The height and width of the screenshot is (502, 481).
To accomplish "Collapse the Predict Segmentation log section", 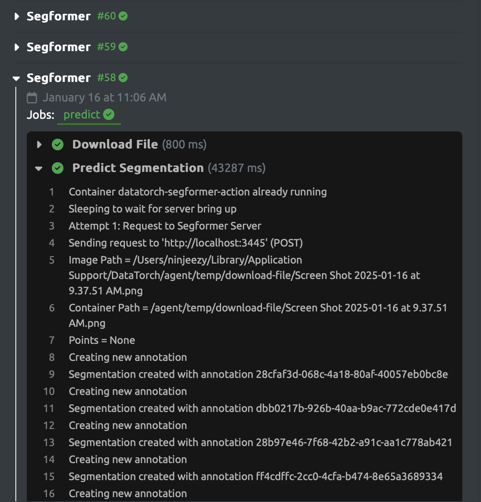I will click(39, 168).
